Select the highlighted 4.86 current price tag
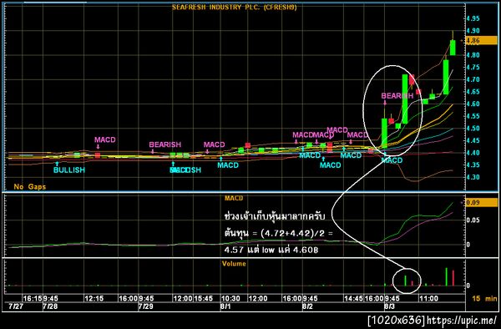501x329 pixels. pos(481,41)
